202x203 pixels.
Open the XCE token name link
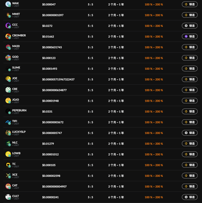(15, 175)
